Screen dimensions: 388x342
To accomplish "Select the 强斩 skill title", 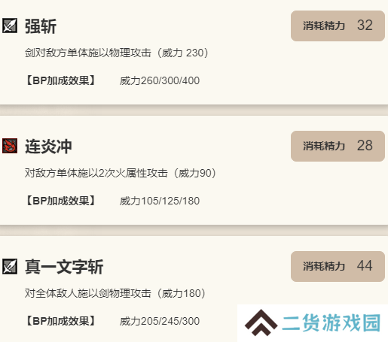I will [x=41, y=26].
